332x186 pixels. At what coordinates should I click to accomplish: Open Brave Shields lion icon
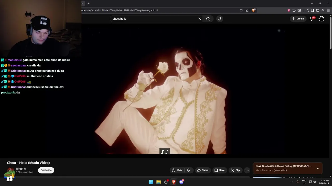254,10
